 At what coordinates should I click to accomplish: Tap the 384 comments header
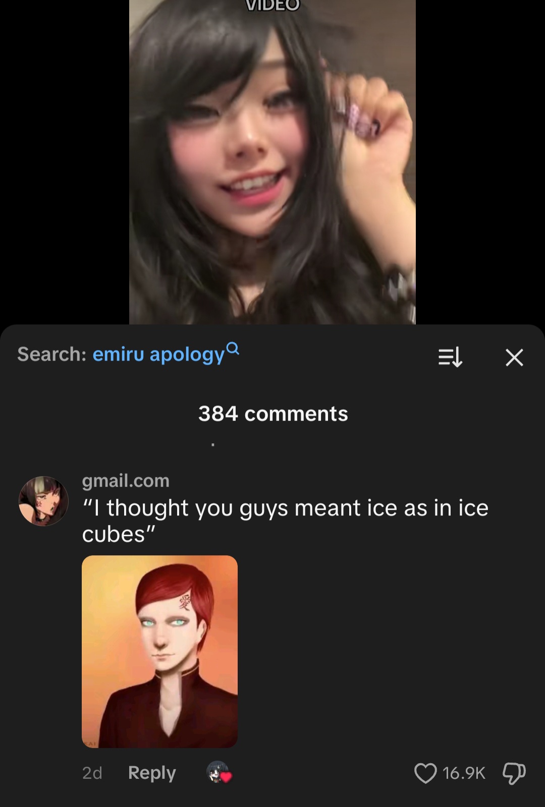click(x=273, y=414)
